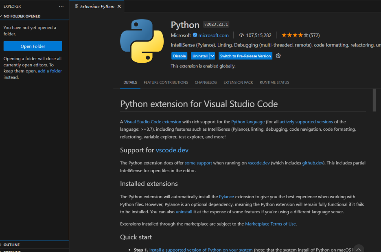View the Runtime Status tab
The width and height of the screenshot is (381, 252).
(x=274, y=82)
